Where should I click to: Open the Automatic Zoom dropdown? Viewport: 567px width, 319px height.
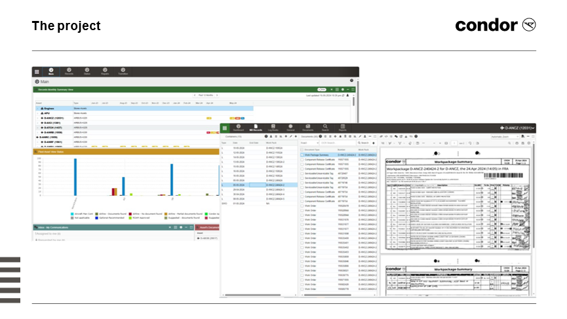(505, 136)
